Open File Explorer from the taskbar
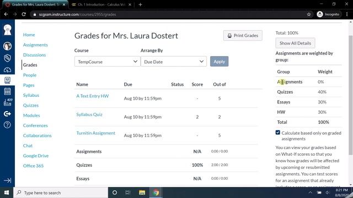Viewport: 353px width, 198px height. 142,193
